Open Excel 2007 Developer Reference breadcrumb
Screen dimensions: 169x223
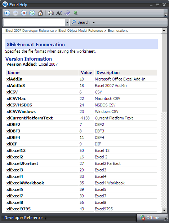(x=30, y=31)
